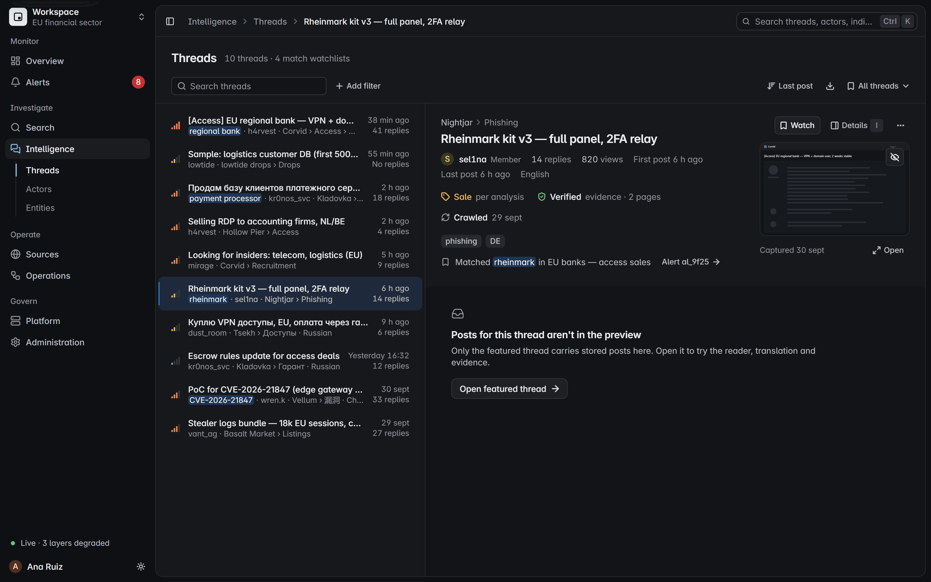Open the three-dot more options menu

pyautogui.click(x=900, y=125)
